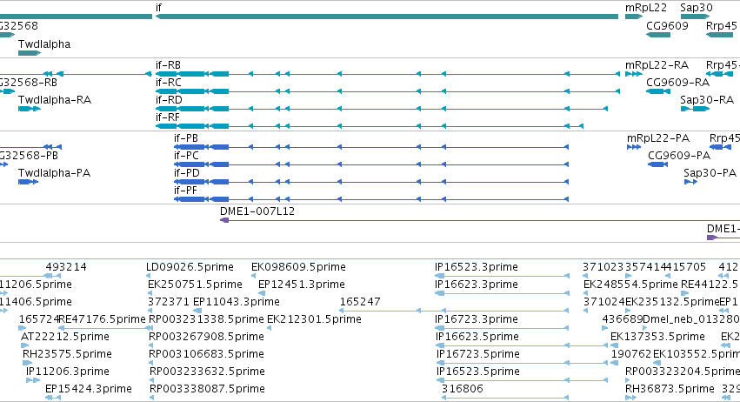740x402 pixels.
Task: Select the if-PB protein feature
Action: point(371,147)
